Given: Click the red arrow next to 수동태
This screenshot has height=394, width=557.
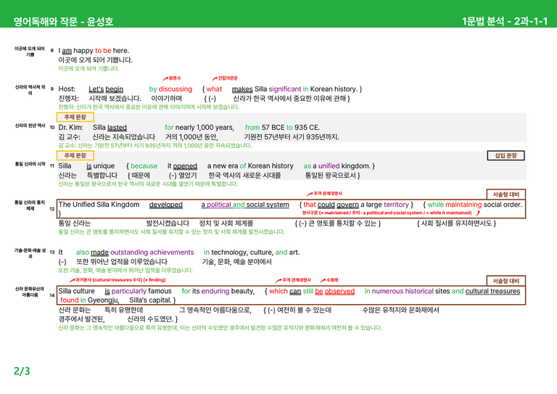Looking at the screenshot, I should pos(323,280).
